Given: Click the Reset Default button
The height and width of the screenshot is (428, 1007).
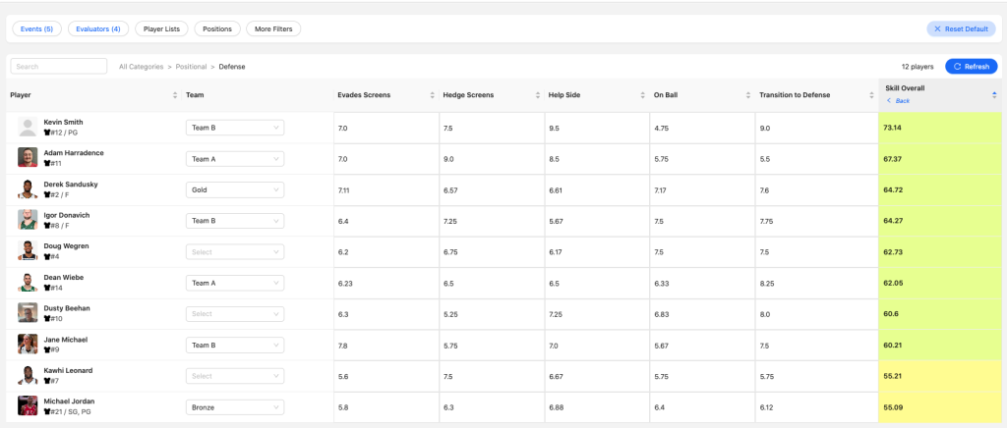Looking at the screenshot, I should (961, 29).
